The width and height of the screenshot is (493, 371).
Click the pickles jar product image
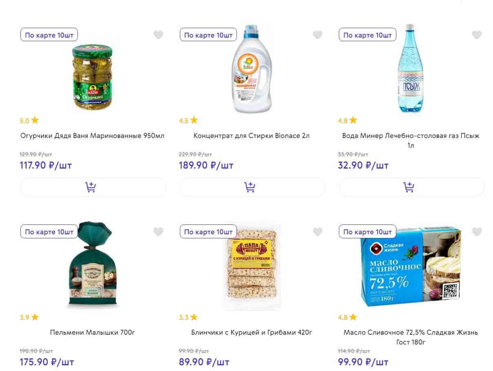93,77
